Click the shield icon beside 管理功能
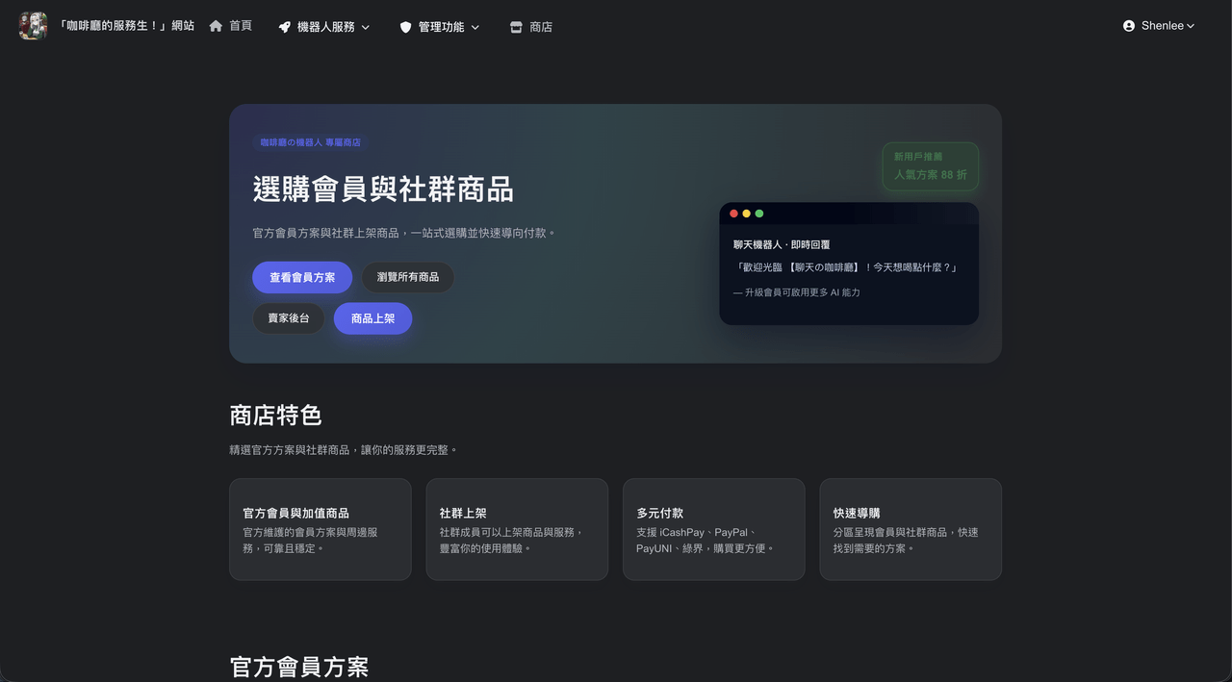 405,27
